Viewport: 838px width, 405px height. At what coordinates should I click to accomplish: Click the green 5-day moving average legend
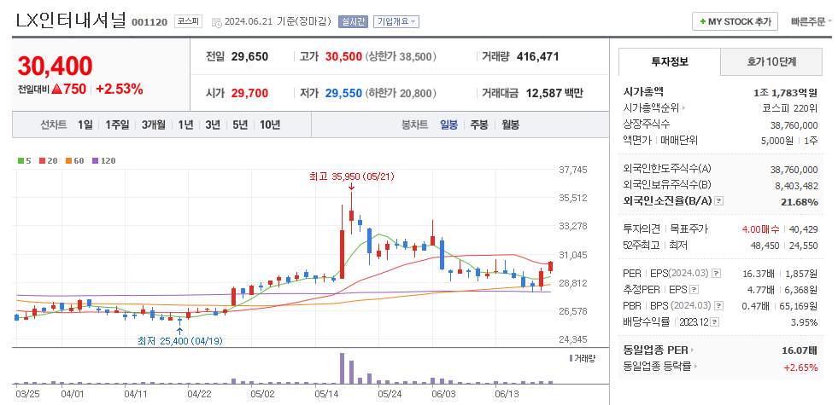coord(24,160)
